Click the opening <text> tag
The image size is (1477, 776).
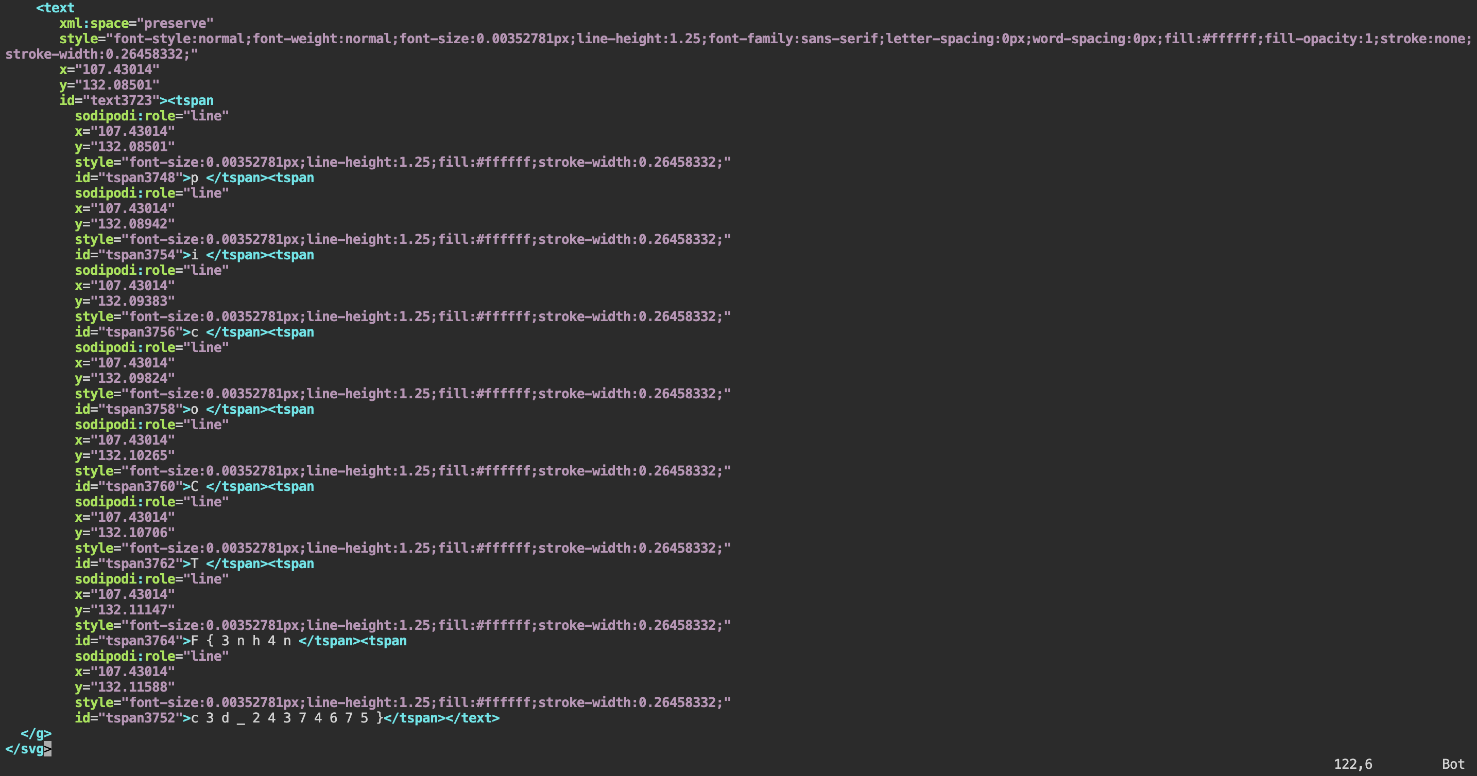point(55,8)
